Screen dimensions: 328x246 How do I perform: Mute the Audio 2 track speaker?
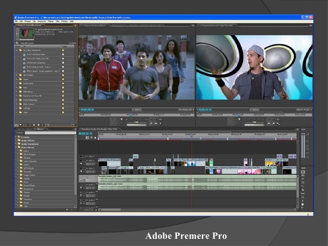click(x=81, y=184)
